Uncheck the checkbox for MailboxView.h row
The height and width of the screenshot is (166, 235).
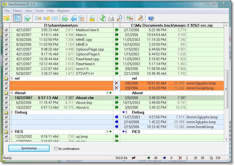pos(6,30)
